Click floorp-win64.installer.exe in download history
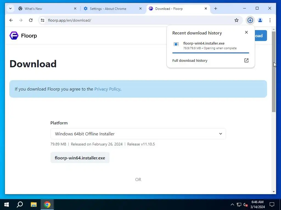Screen dimensions: 281x210 click(x=204, y=43)
